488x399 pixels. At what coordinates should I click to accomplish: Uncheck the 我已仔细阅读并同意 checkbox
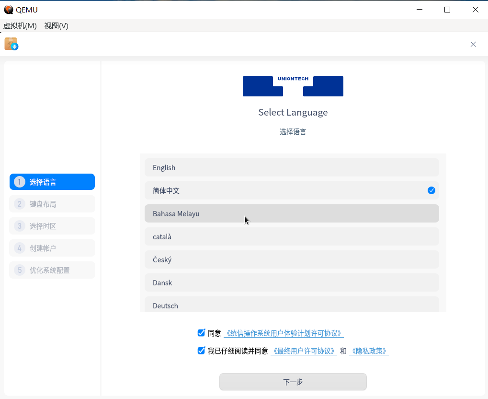tap(201, 351)
